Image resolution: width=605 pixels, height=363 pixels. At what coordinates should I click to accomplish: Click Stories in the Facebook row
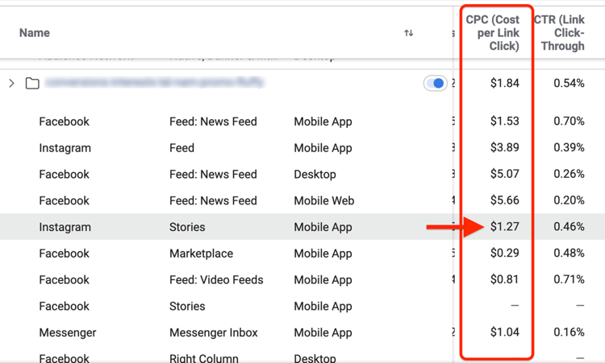(x=187, y=306)
